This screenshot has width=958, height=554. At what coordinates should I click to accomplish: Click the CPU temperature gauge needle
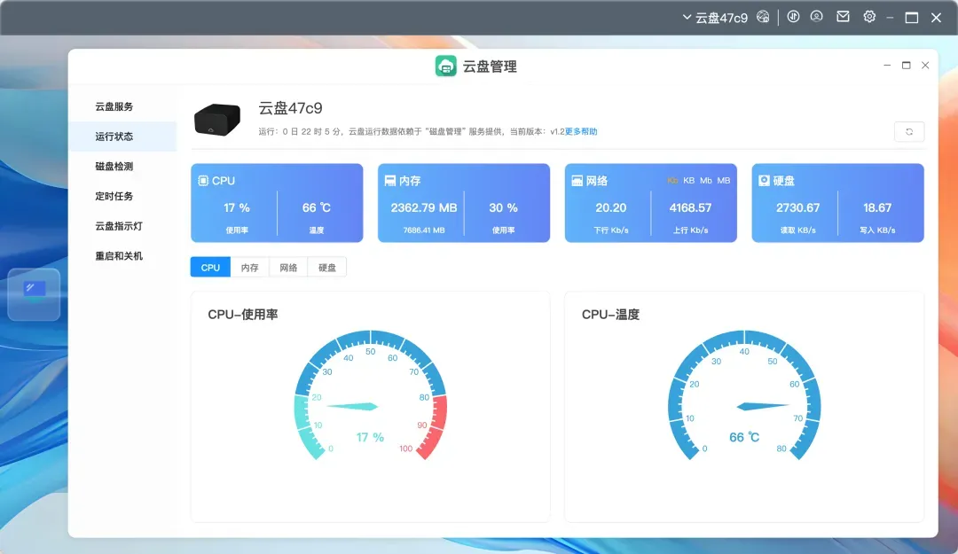(763, 406)
